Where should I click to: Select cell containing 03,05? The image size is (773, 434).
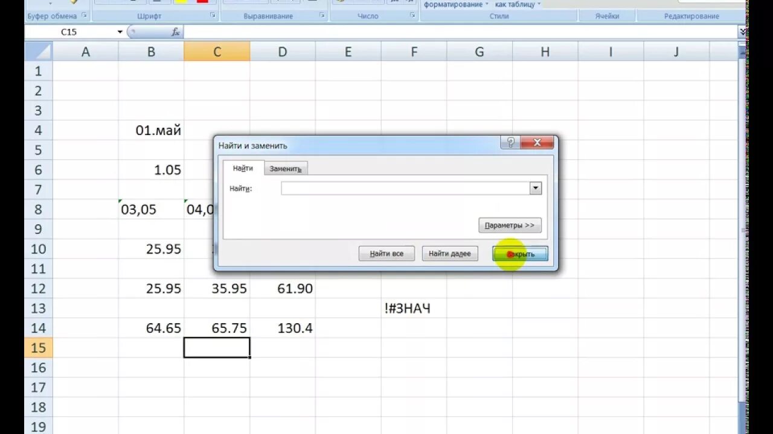click(151, 209)
